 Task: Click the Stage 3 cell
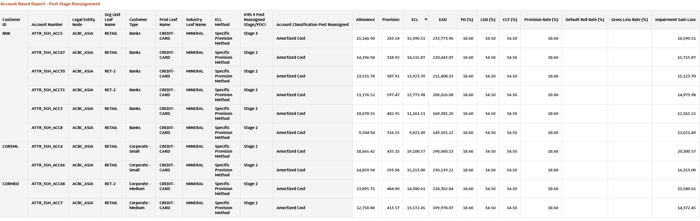click(250, 34)
